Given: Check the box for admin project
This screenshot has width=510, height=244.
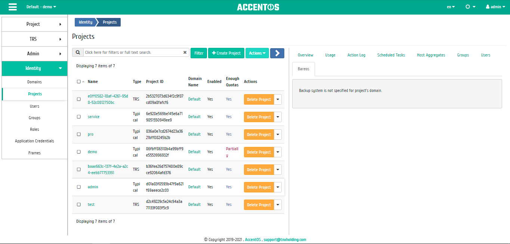Looking at the screenshot, I should pyautogui.click(x=79, y=187).
